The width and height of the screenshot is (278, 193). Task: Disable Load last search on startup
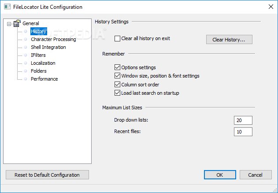tap(117, 93)
